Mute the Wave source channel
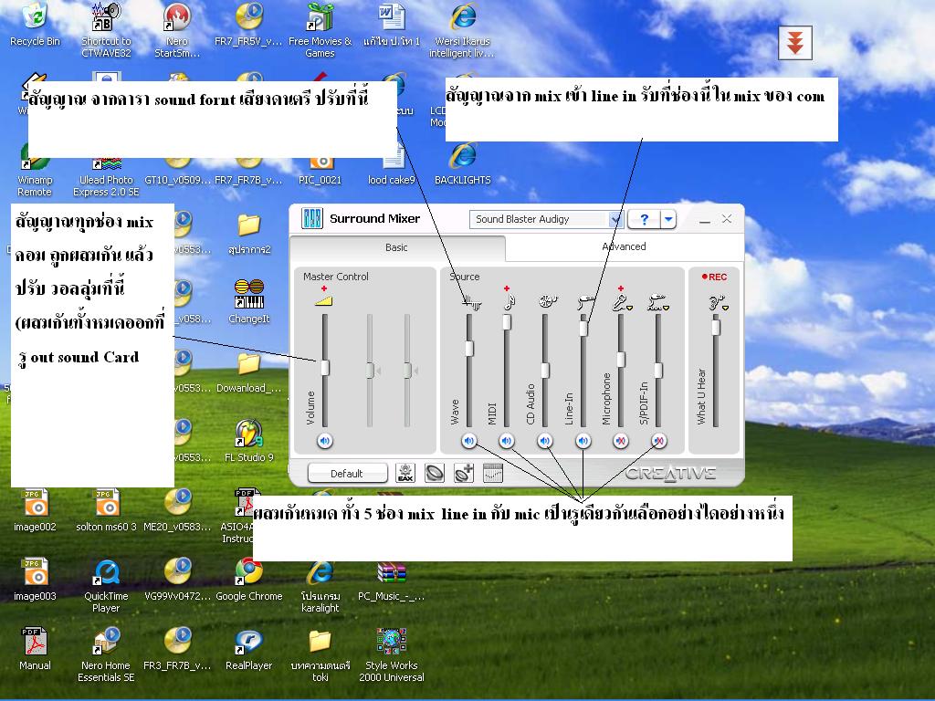 click(x=469, y=441)
